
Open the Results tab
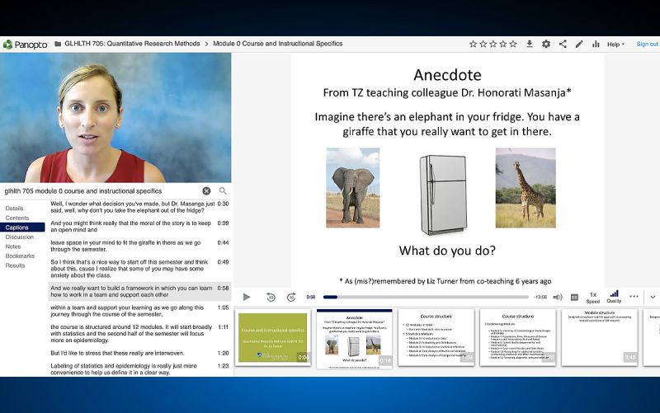15,265
